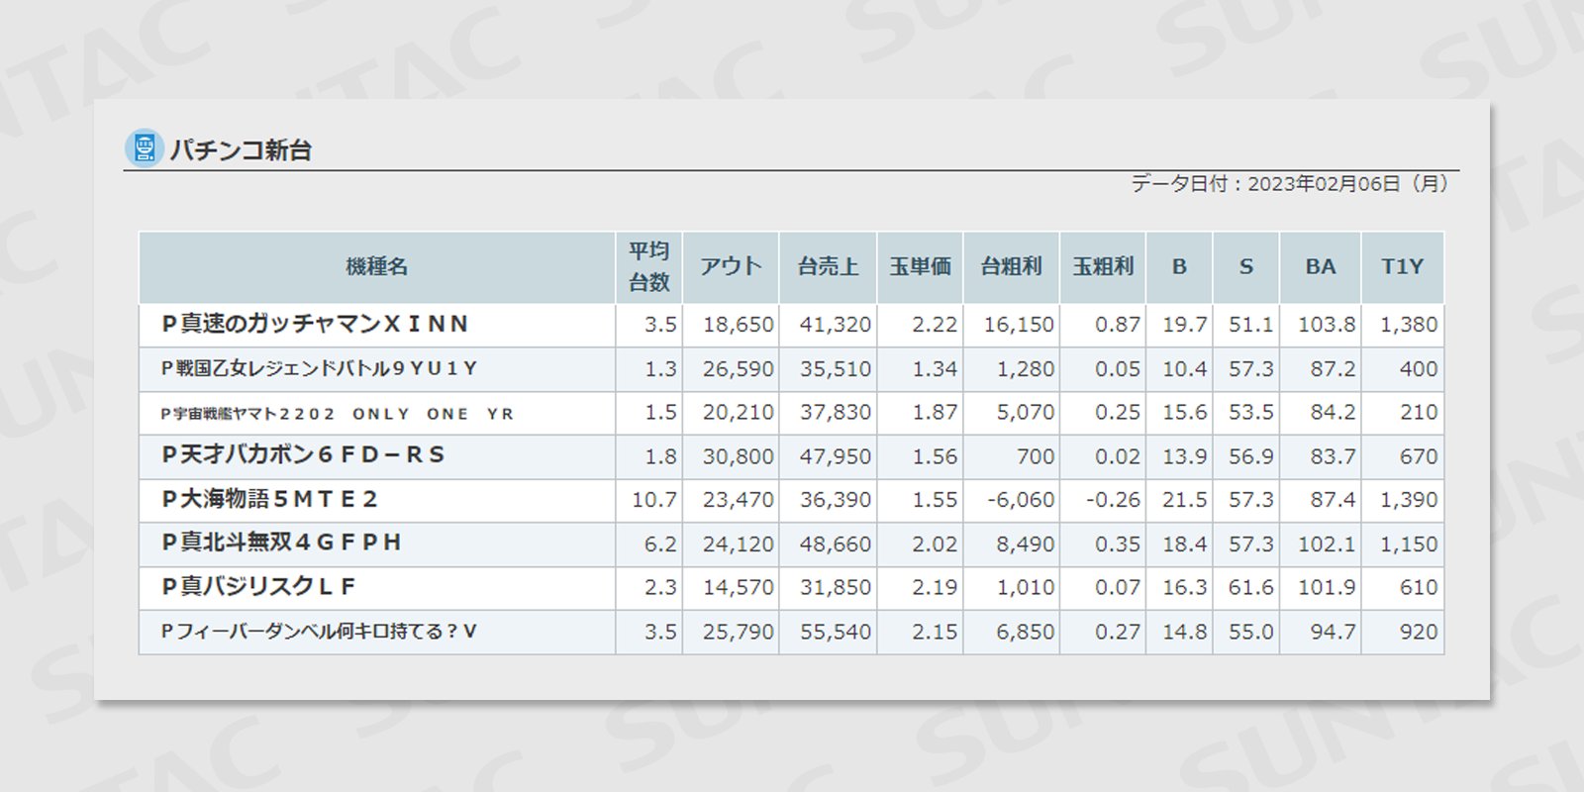The height and width of the screenshot is (792, 1584).
Task: Click the 台売上 value 48,660
Action: pos(836,544)
